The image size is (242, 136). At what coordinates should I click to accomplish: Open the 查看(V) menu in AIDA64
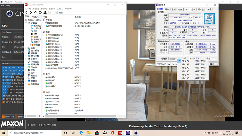(x=36, y=9)
